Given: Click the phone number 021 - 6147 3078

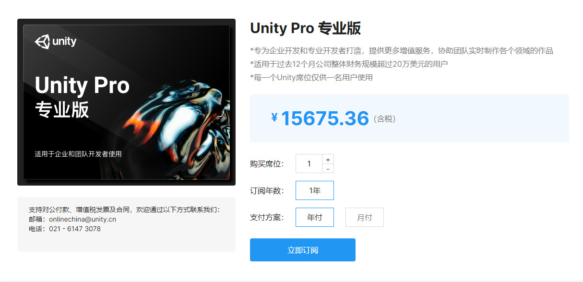Looking at the screenshot, I should 75,229.
